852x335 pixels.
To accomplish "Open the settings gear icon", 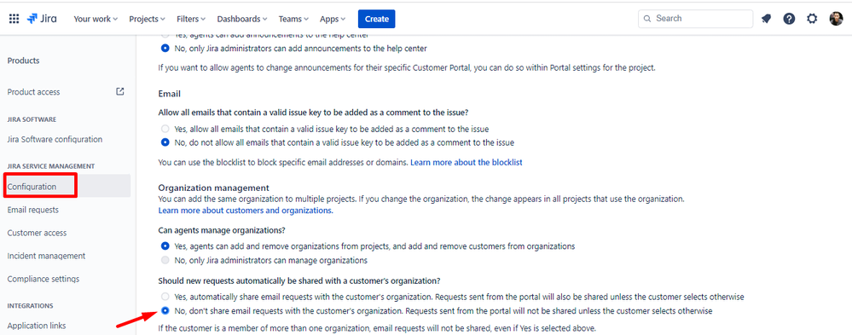I will pos(812,19).
